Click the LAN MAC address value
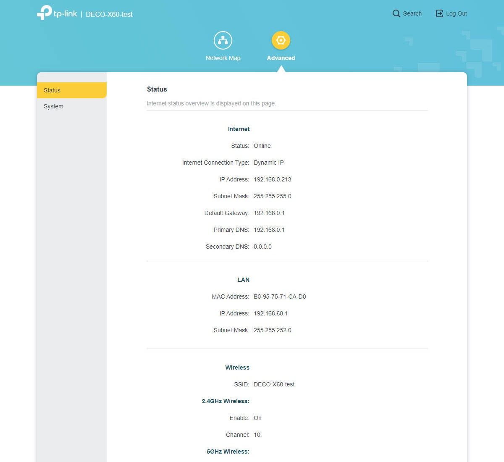The width and height of the screenshot is (504, 462). coord(280,297)
